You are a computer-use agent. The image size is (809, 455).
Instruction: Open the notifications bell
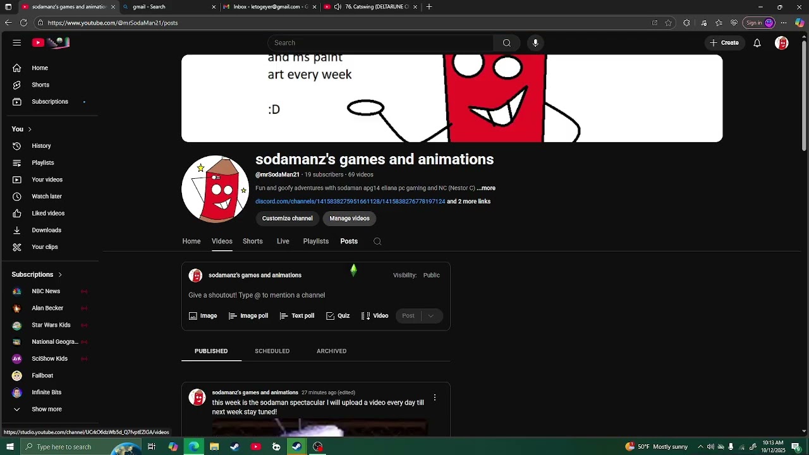(x=757, y=43)
